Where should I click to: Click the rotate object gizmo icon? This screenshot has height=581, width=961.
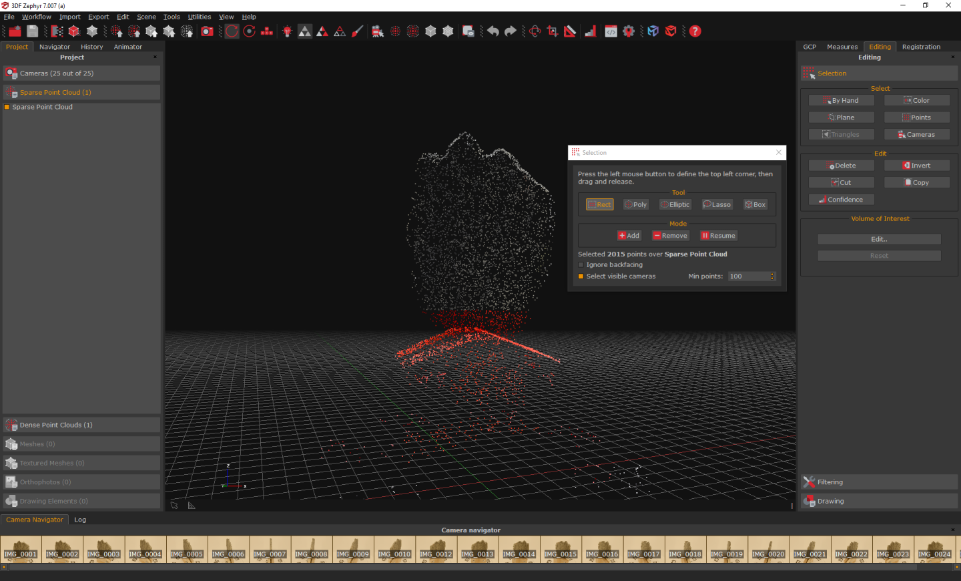tap(535, 31)
